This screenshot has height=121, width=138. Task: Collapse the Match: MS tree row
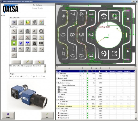coord(57,74)
